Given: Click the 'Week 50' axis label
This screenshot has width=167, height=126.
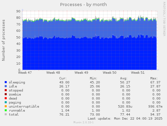Looking at the screenshot, I should coord(110,73).
